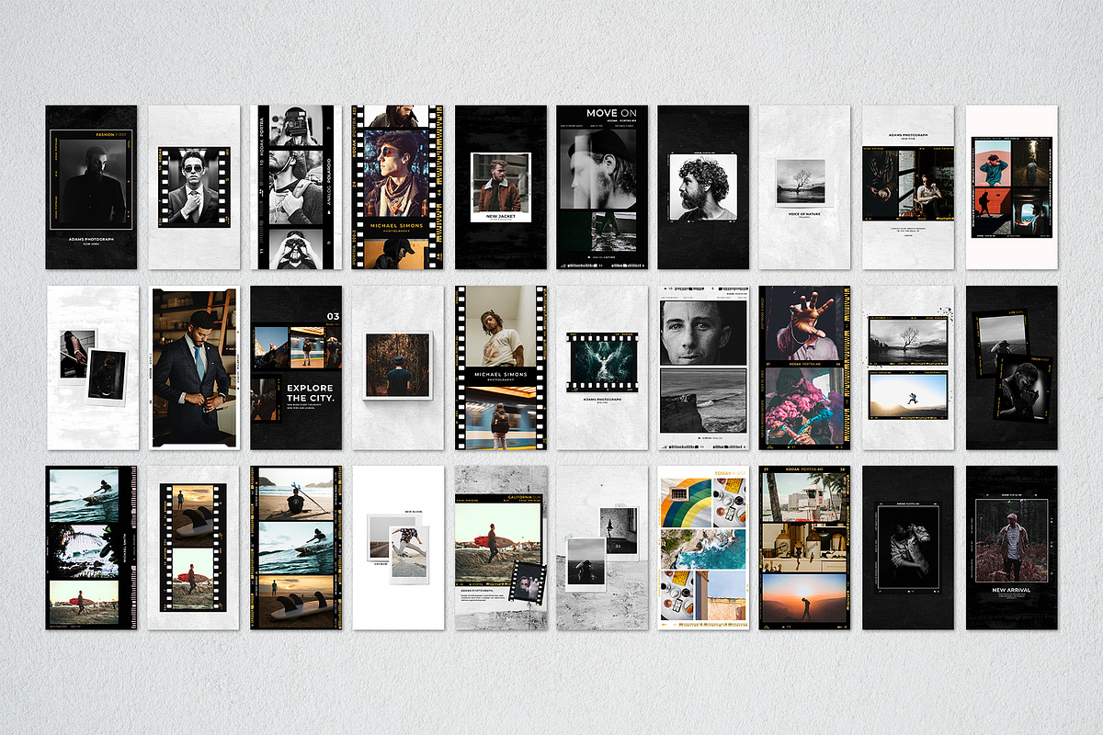Click the black-and-white rocky coast photo
Screen dimensions: 1103x735
coord(704,401)
